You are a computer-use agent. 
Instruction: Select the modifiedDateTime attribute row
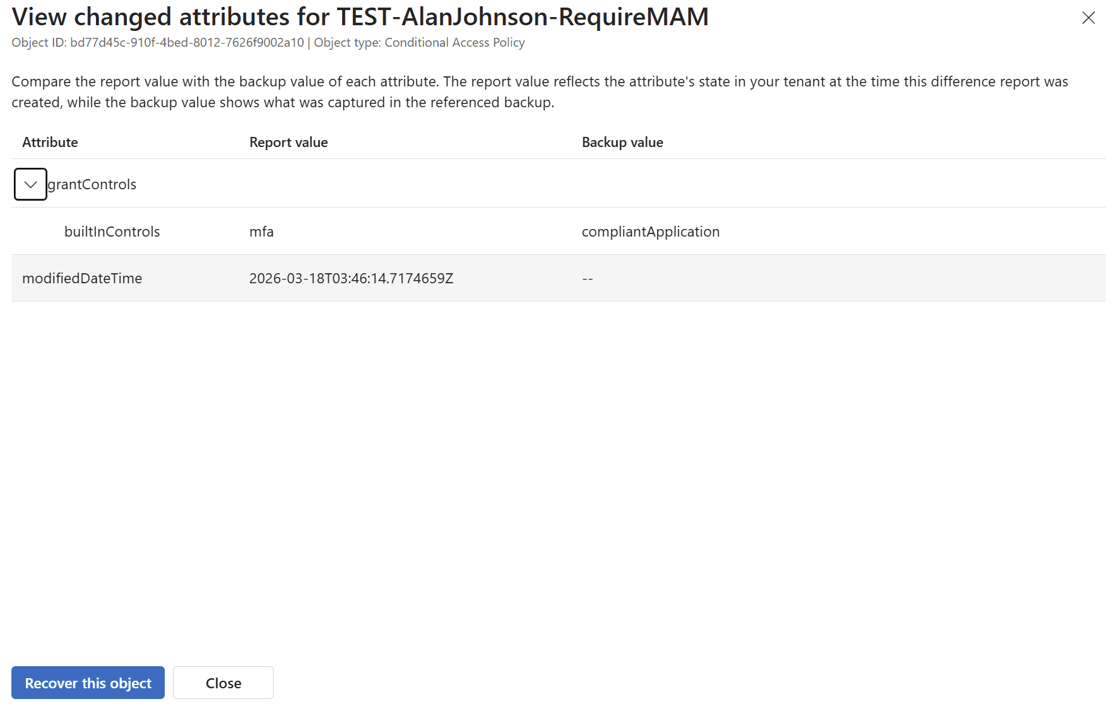point(82,278)
